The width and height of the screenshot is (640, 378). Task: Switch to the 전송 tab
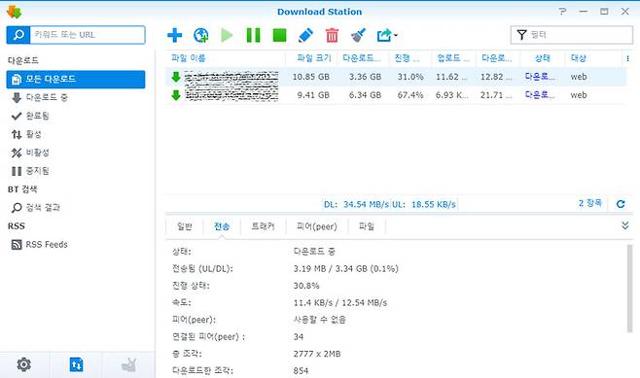click(222, 226)
